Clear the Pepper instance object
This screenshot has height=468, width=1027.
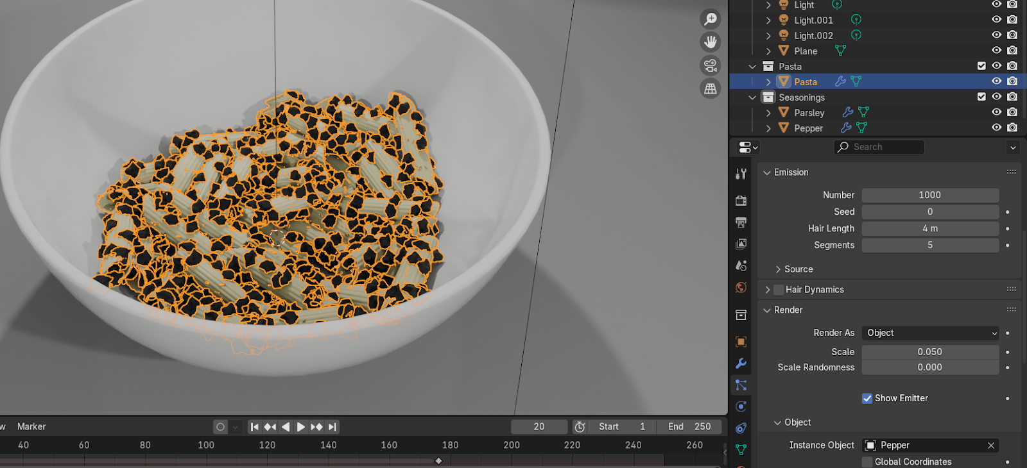(x=990, y=446)
